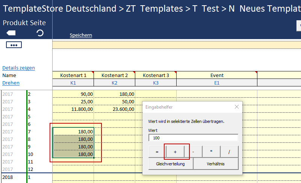This screenshot has width=301, height=183.
Task: Select the Kostenart 3 column header
Action: (156, 75)
